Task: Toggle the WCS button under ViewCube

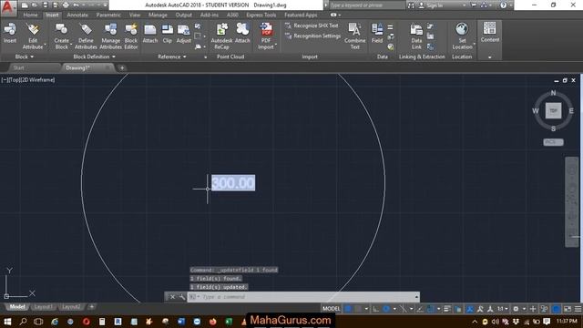Action: pos(553,142)
